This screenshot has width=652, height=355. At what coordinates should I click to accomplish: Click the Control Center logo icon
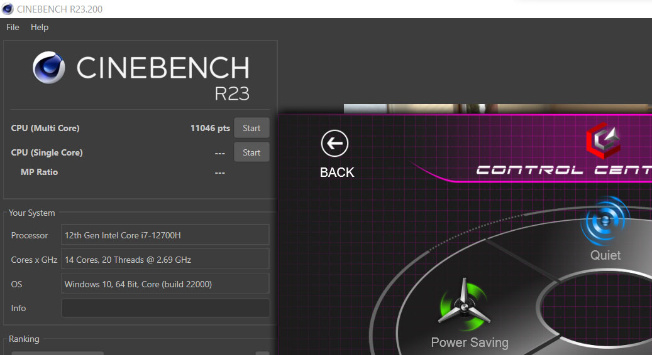[x=604, y=140]
